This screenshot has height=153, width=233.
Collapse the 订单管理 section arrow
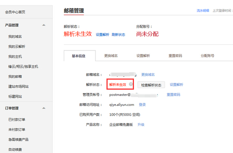tap(44, 108)
